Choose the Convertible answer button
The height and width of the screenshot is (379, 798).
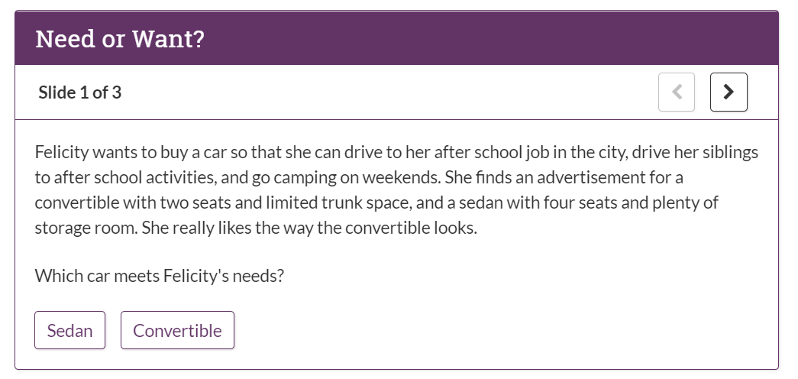coord(178,330)
